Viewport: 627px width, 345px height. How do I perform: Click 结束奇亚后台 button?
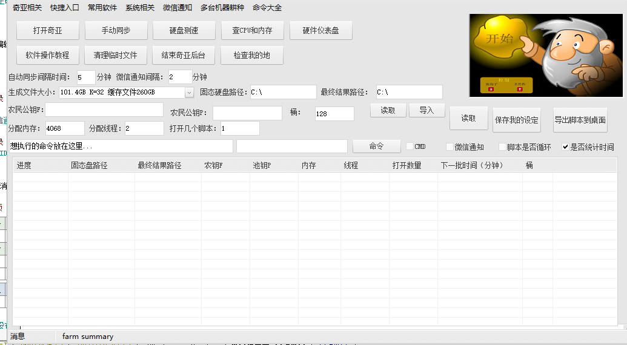[x=184, y=55]
